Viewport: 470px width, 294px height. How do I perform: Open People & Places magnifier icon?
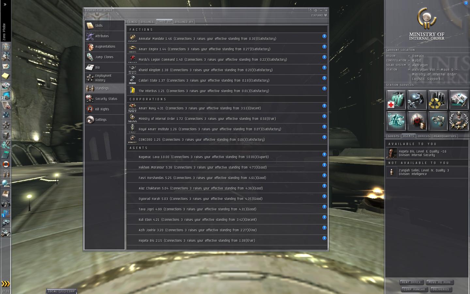click(6, 57)
